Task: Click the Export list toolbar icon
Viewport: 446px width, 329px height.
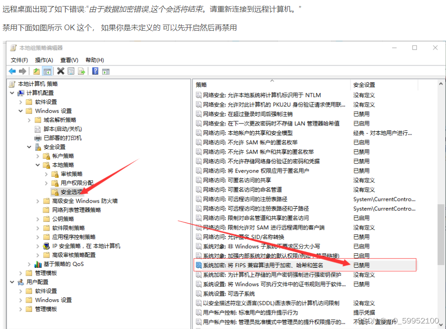Action: 81,71
